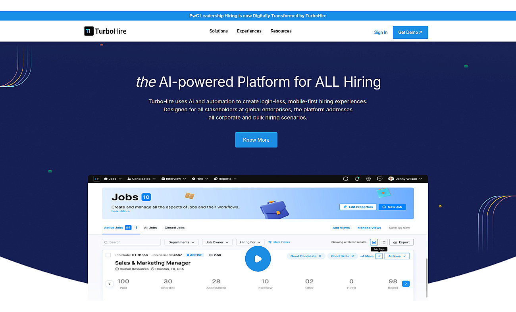Click the Get Demo button
The height and width of the screenshot is (312, 516).
tap(410, 32)
